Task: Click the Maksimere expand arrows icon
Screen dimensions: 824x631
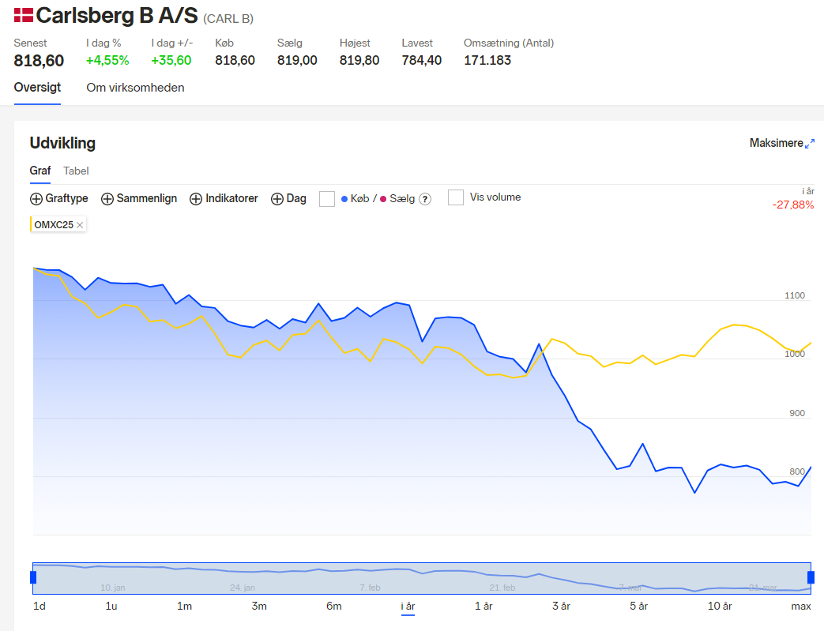Action: coord(809,144)
